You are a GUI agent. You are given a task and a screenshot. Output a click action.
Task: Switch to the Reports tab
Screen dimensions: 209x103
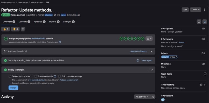click(54, 22)
